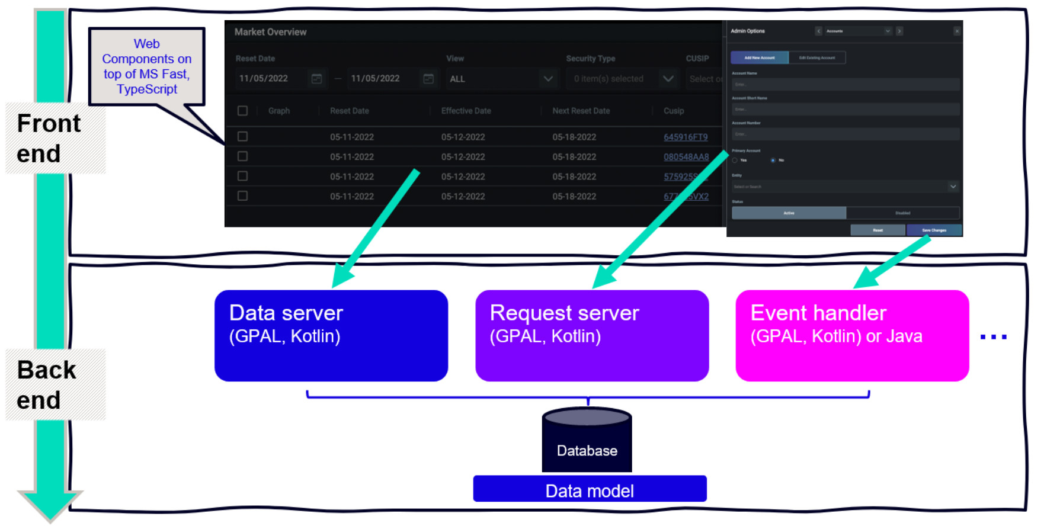Tick the header select-all checkbox
The height and width of the screenshot is (526, 1044).
click(x=242, y=111)
